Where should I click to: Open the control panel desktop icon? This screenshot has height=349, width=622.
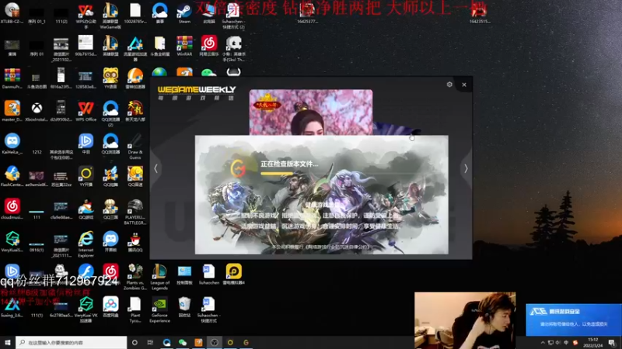click(184, 274)
